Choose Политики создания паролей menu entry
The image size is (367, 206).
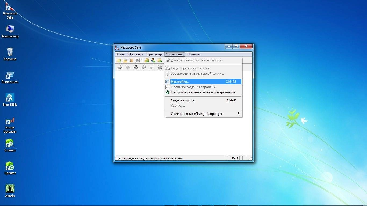pos(203,87)
